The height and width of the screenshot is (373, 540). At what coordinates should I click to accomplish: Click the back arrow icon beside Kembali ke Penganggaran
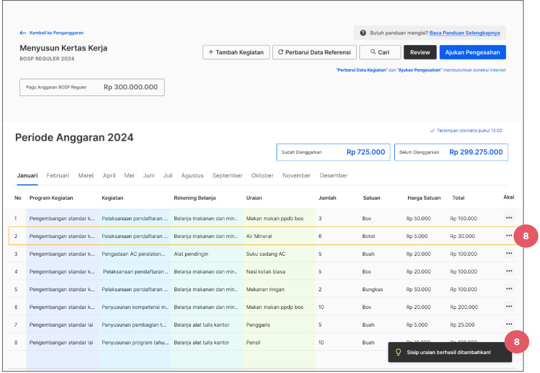[x=23, y=33]
